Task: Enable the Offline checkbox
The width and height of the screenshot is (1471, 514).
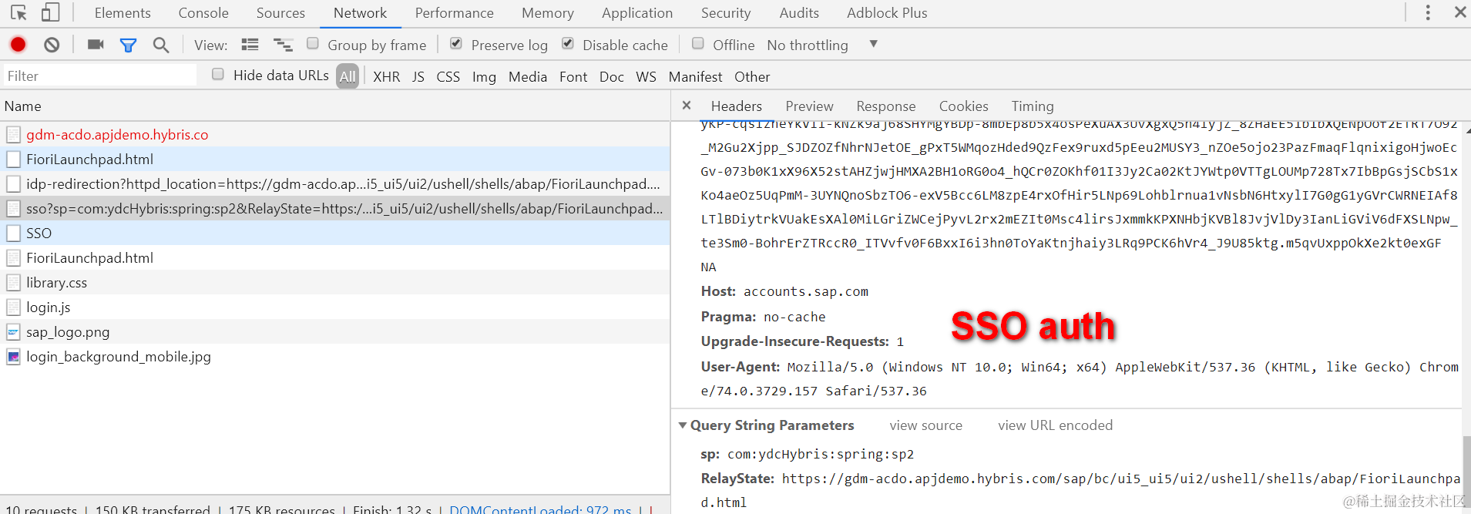Action: click(698, 43)
